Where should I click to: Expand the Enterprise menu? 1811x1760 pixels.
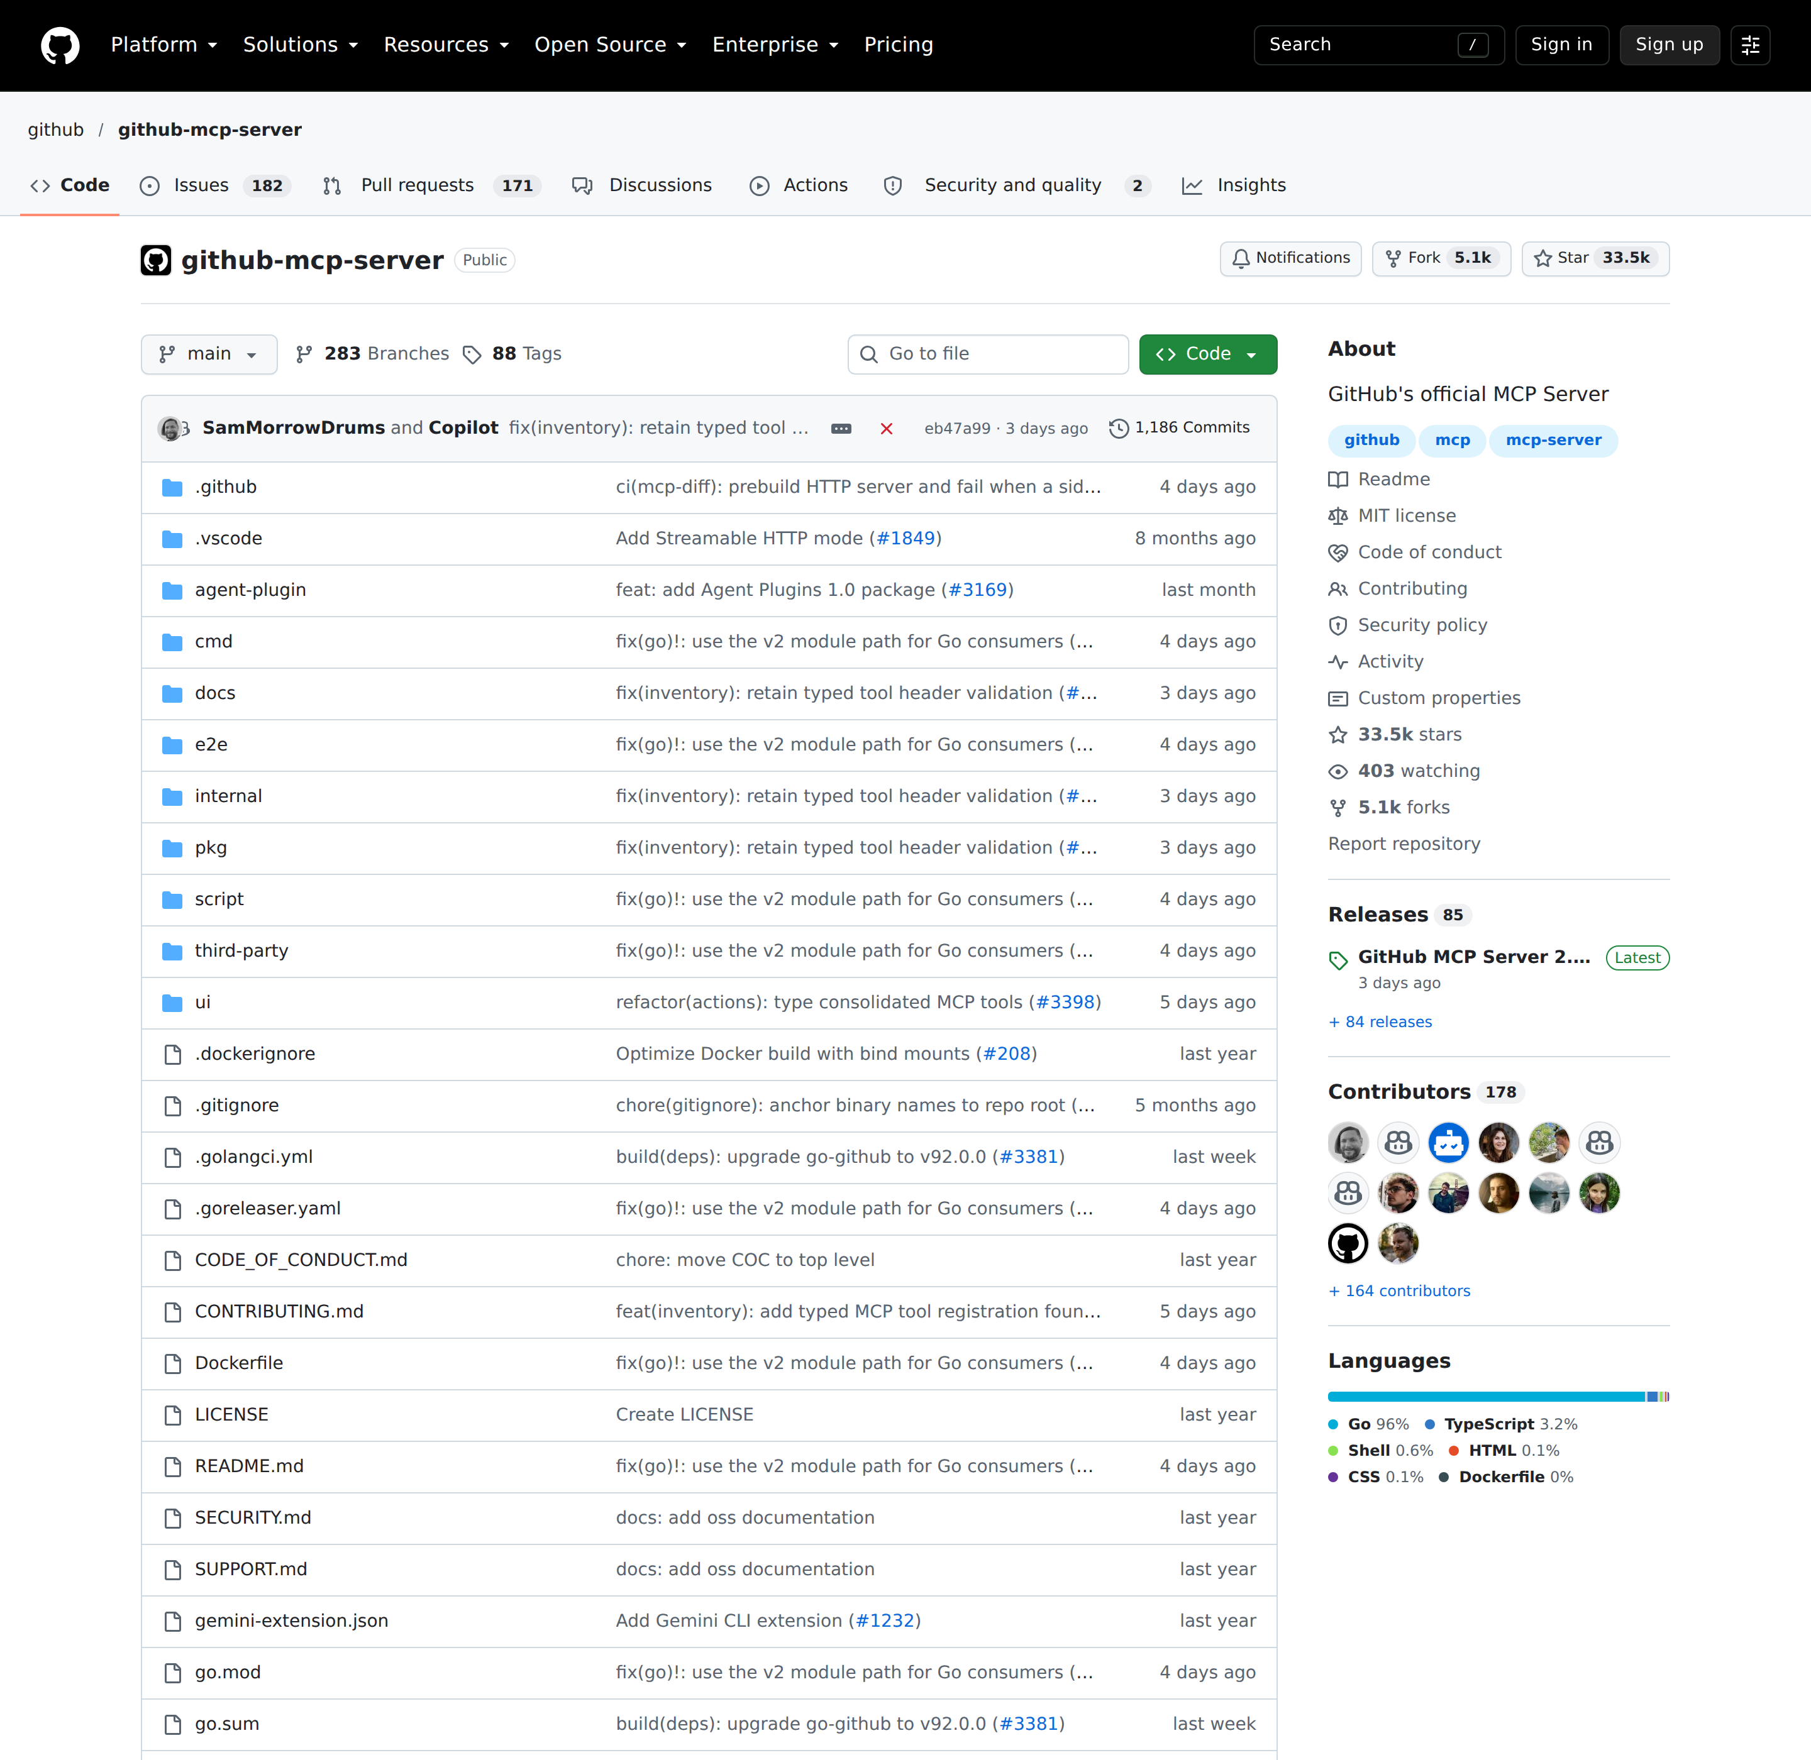(x=775, y=45)
